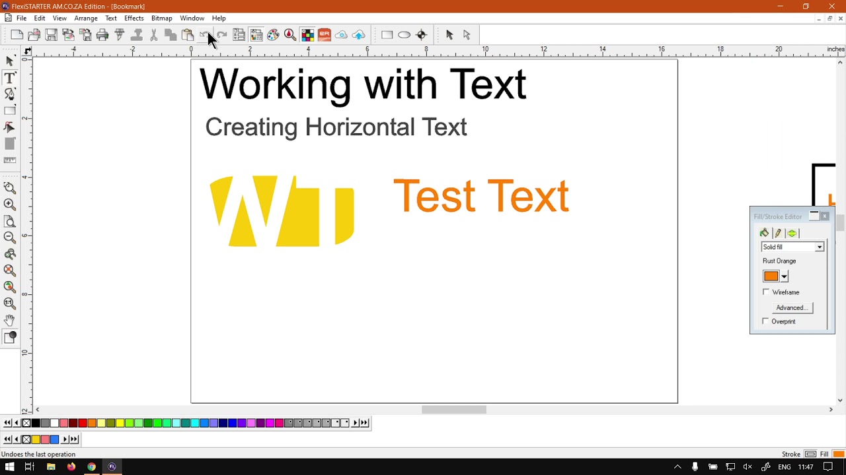Viewport: 846px width, 475px height.
Task: Click the Paste clipboard icon
Action: [188, 35]
